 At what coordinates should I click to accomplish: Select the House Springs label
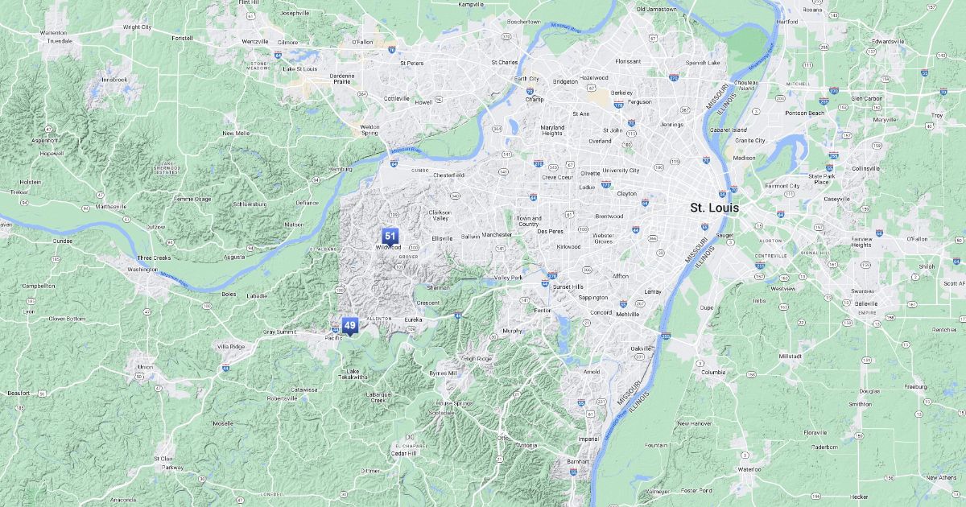[x=455, y=403]
